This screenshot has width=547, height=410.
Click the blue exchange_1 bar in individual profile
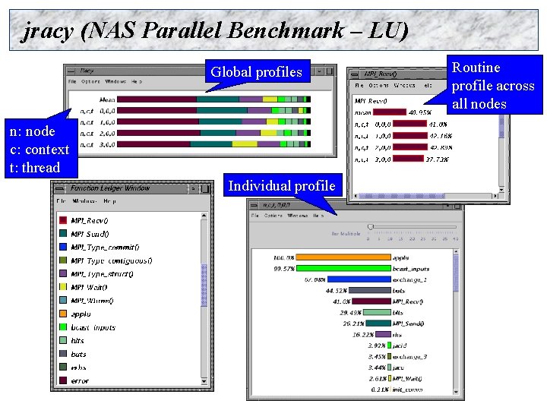(359, 279)
